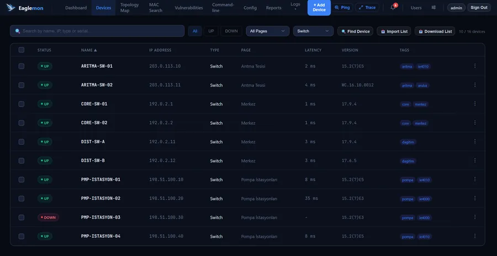
Task: Select the ARITMA-SW-01 row checkbox
Action: pos(21,66)
